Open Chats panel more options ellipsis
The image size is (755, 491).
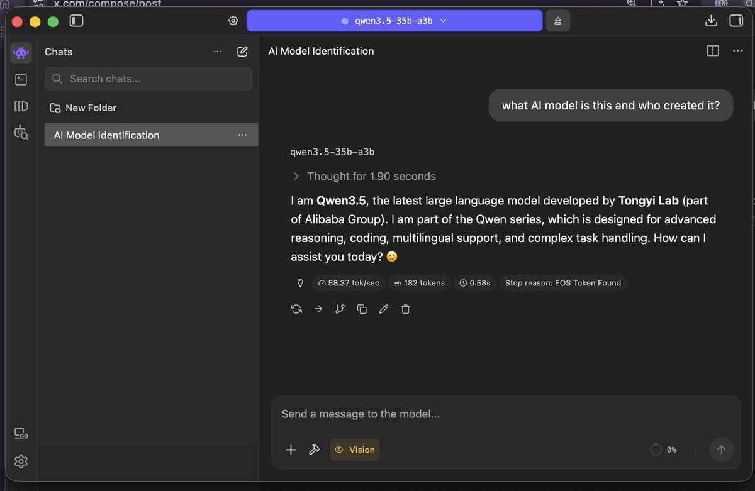218,52
